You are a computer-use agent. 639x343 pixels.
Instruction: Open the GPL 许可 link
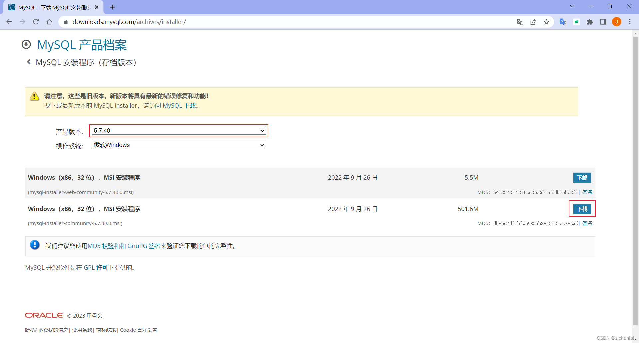[96, 268]
